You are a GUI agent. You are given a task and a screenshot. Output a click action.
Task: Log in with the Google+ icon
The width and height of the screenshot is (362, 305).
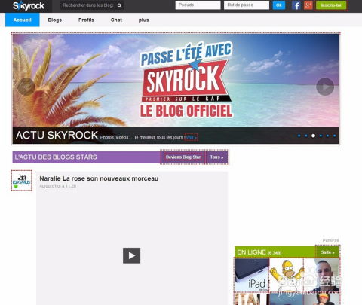pyautogui.click(x=308, y=5)
